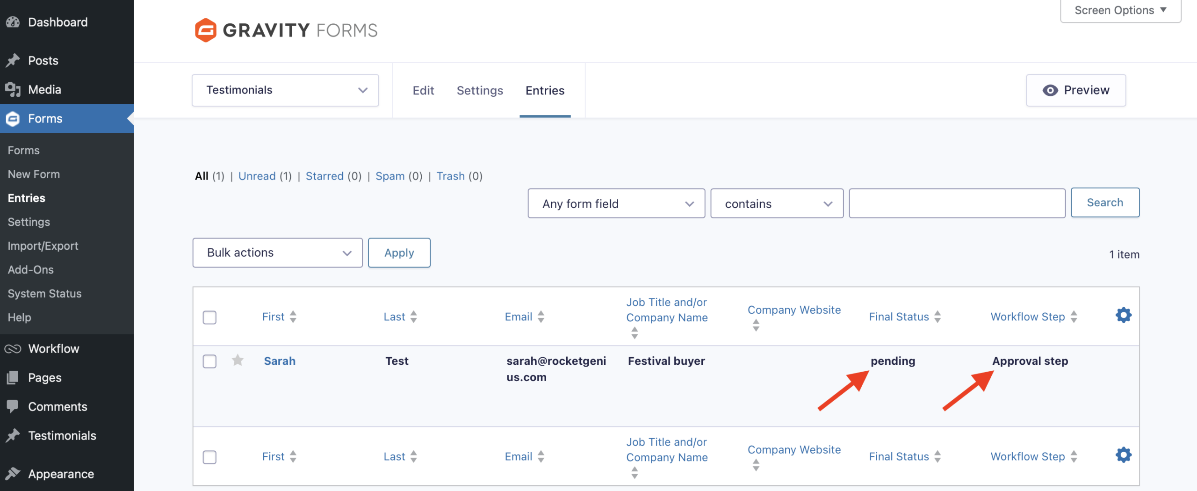Switch to the Edit tab

coord(423,90)
